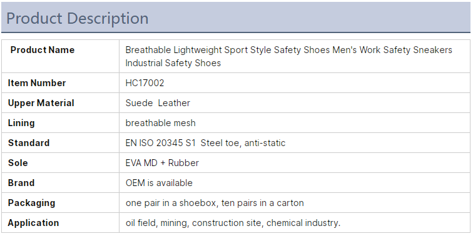Screen dimensions: 473x236
Task: Select the Application label cell
Action: (60, 223)
